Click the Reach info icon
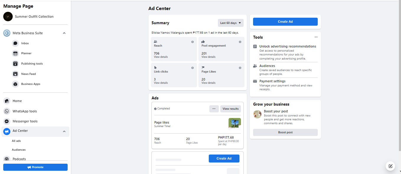Viewport: 401px width, 174px height. coord(193,42)
